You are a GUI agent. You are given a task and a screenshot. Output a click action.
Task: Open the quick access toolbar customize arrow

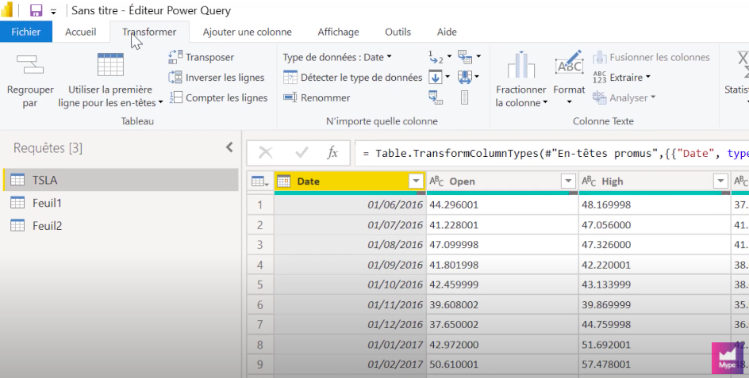[53, 11]
